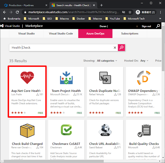This screenshot has width=165, height=163.
Task: Expand the All categories dropdown
Action: tap(107, 61)
